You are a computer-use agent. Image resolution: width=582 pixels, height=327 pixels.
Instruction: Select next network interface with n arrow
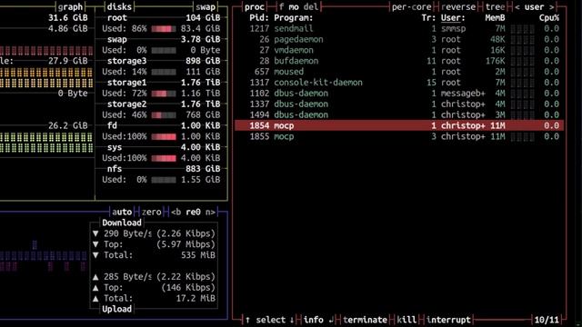coord(210,212)
